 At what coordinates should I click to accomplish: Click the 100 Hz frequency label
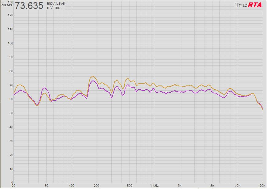[71, 186]
